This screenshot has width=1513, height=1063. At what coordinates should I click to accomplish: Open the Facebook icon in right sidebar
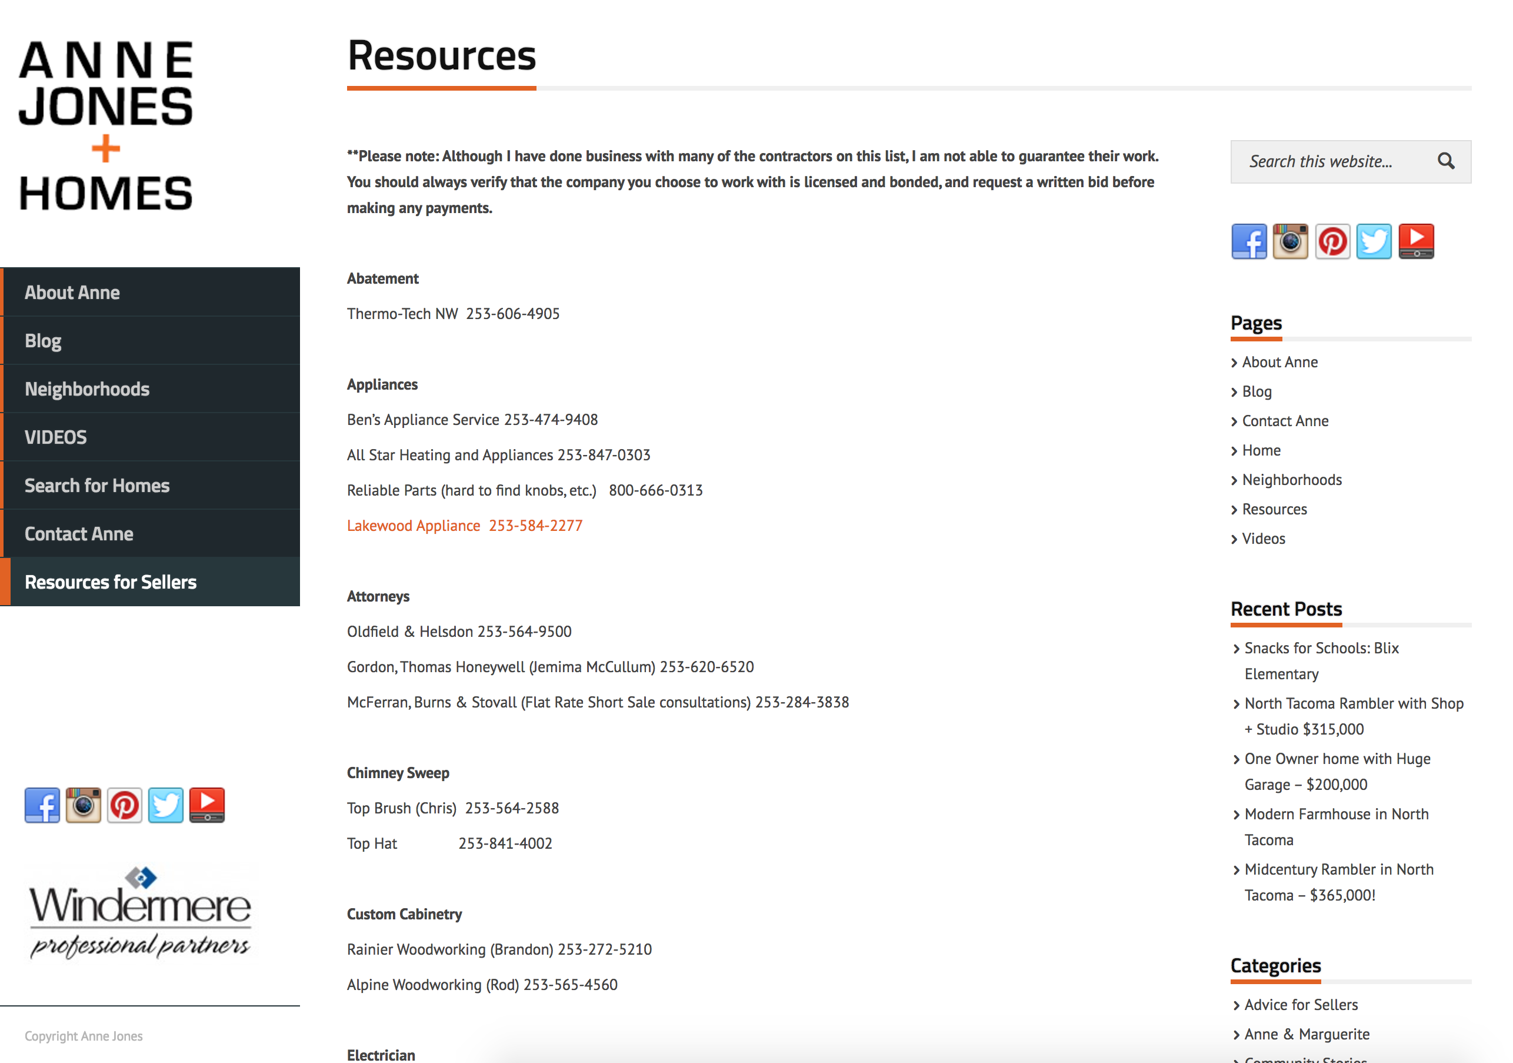point(1249,241)
